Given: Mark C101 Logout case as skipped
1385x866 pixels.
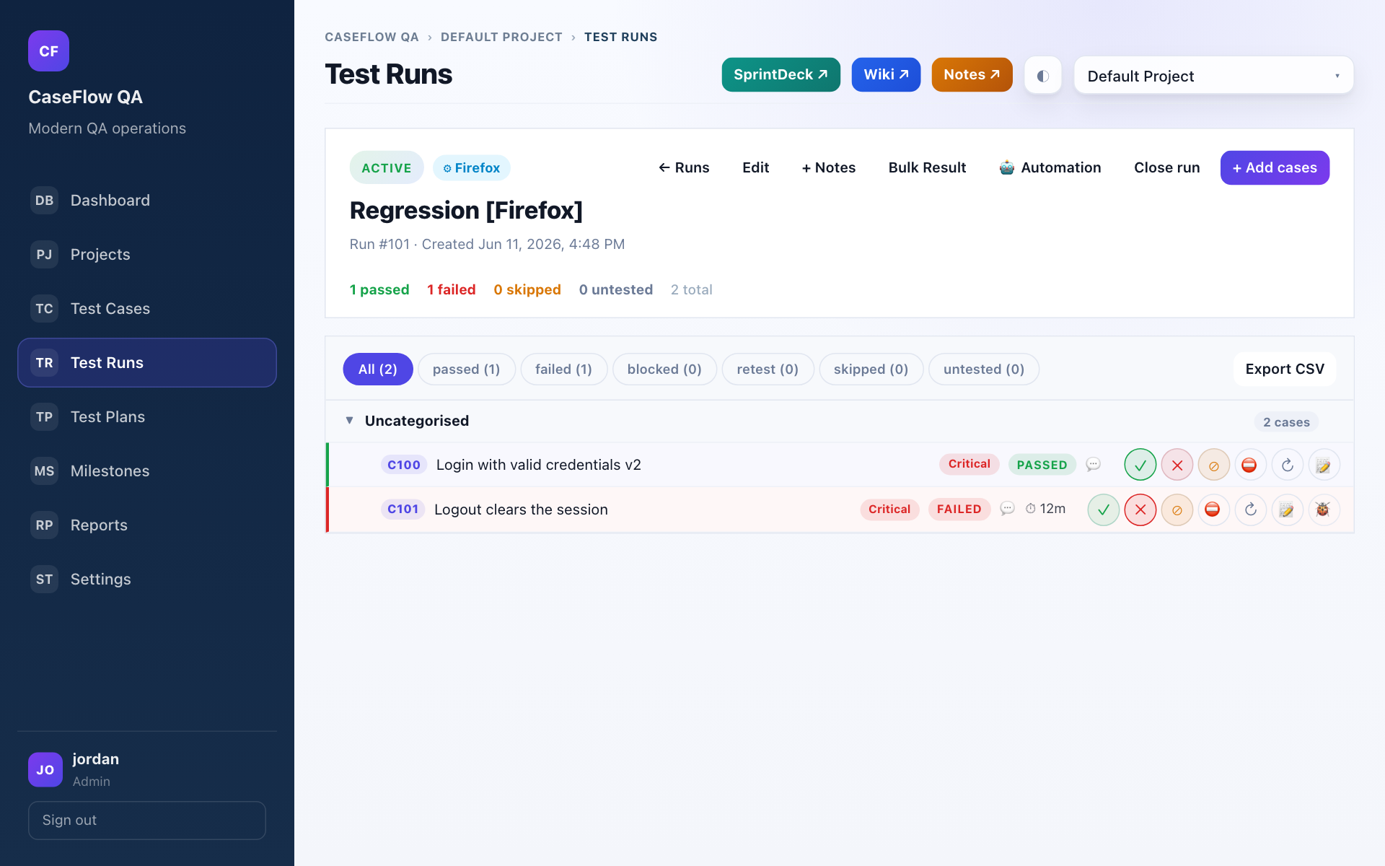Looking at the screenshot, I should [x=1177, y=509].
